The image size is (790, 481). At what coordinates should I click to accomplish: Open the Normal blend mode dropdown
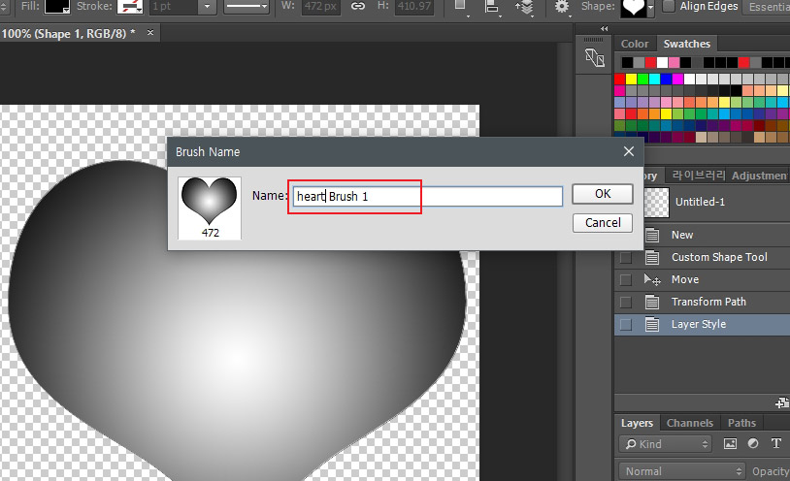coord(681,471)
